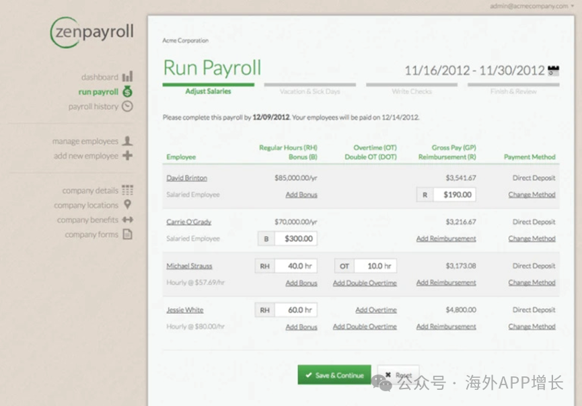Add Double Overtime for Michael Strauss
The height and width of the screenshot is (406, 582).
(365, 283)
